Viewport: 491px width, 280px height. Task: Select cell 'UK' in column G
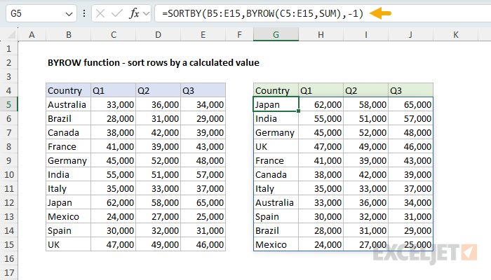click(276, 146)
